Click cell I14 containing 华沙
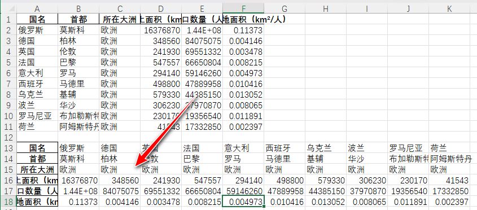 (367, 159)
